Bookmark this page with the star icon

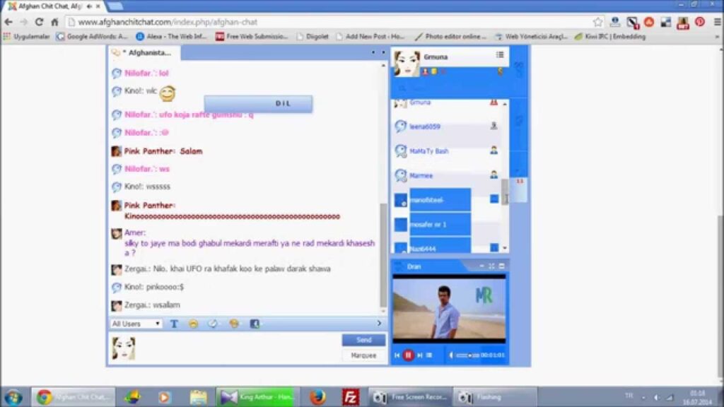[x=598, y=22]
